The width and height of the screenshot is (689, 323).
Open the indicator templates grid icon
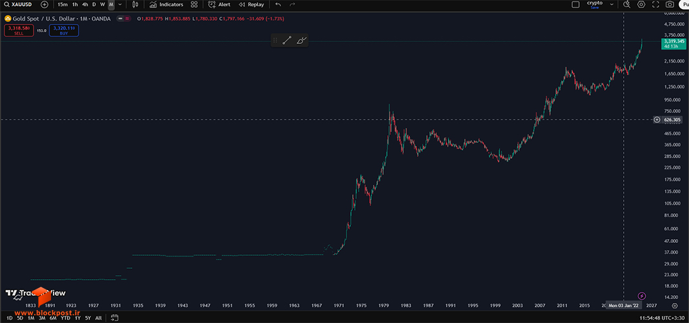(x=194, y=5)
